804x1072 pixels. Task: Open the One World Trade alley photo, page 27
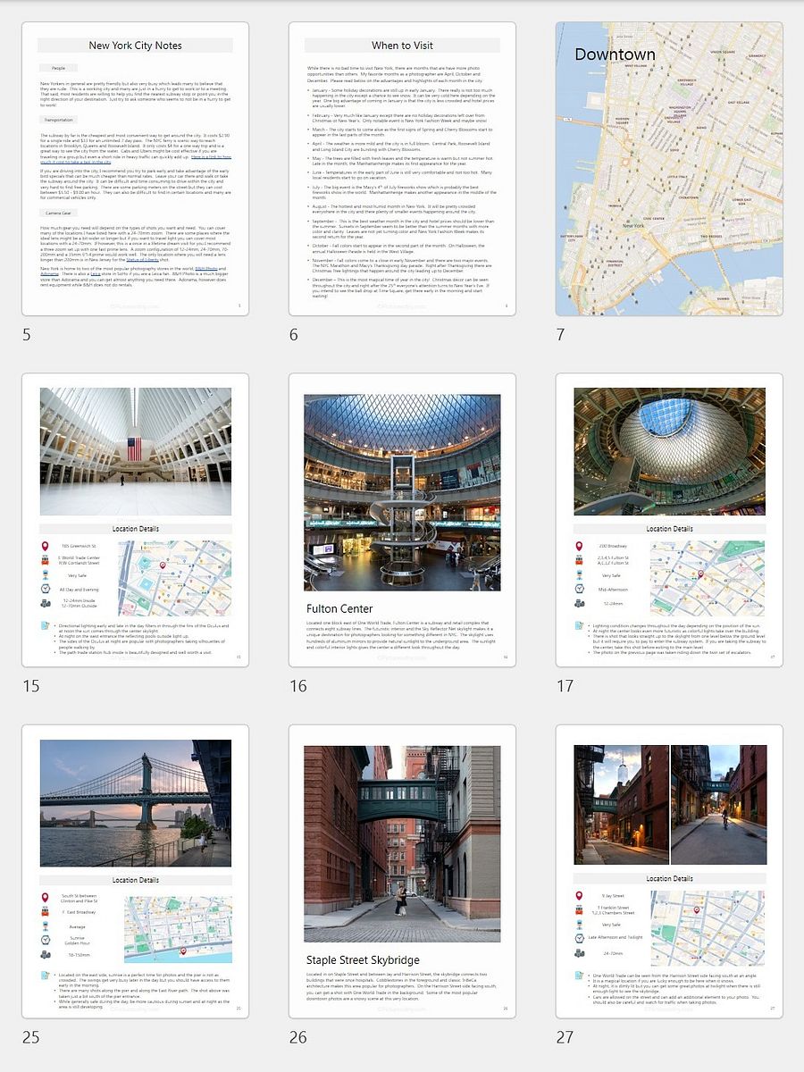tap(621, 805)
